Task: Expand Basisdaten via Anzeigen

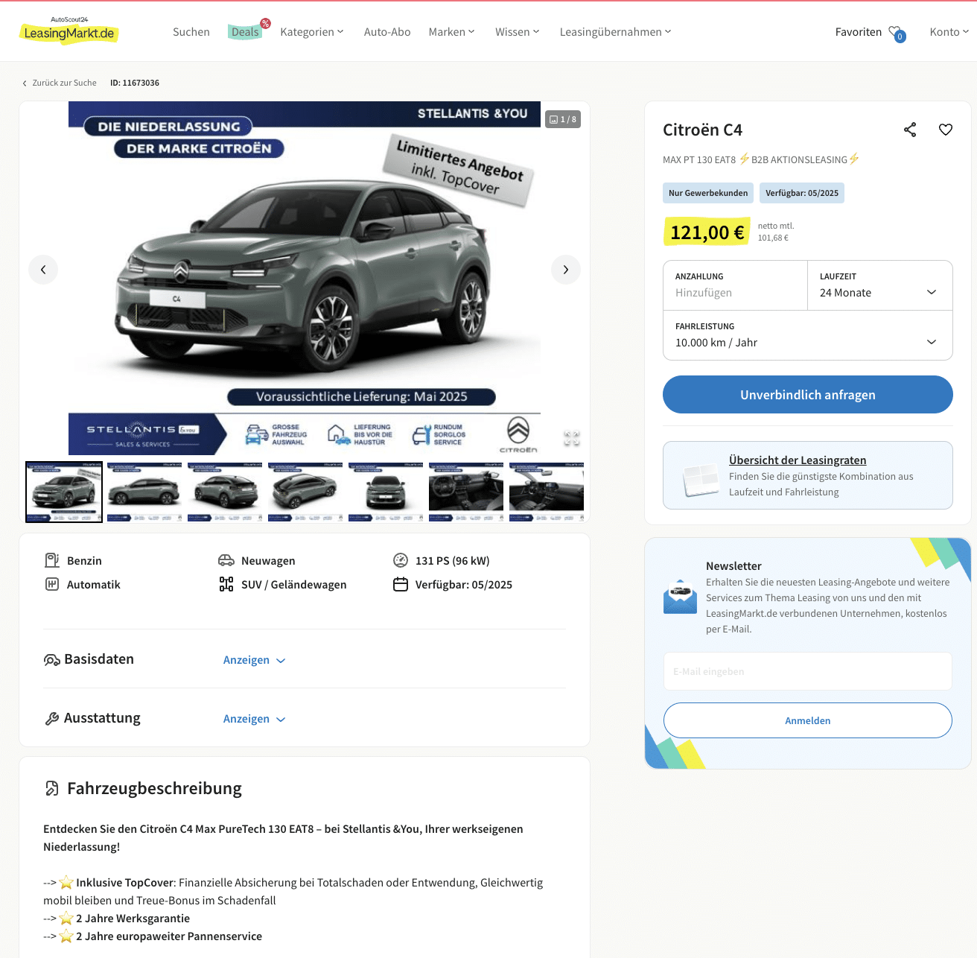Action: [254, 660]
